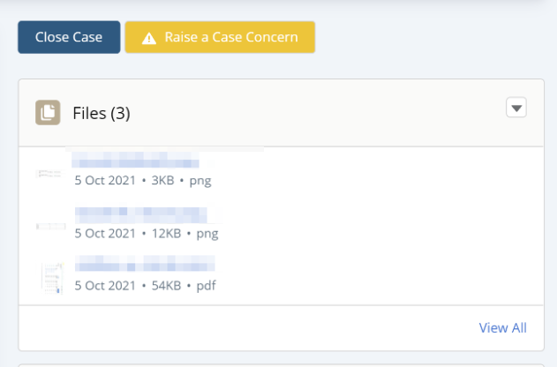Click the Close Case button

coord(69,38)
